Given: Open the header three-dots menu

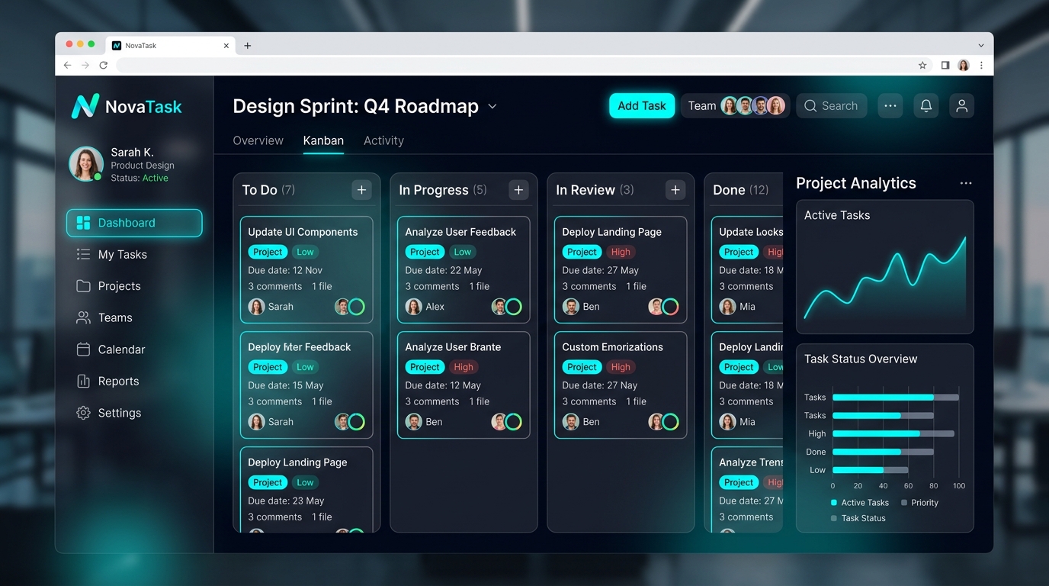Looking at the screenshot, I should tap(890, 106).
